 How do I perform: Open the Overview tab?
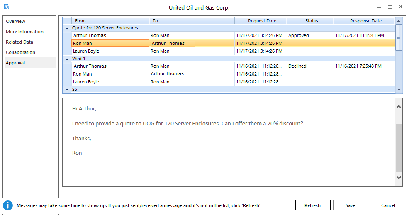click(x=16, y=21)
